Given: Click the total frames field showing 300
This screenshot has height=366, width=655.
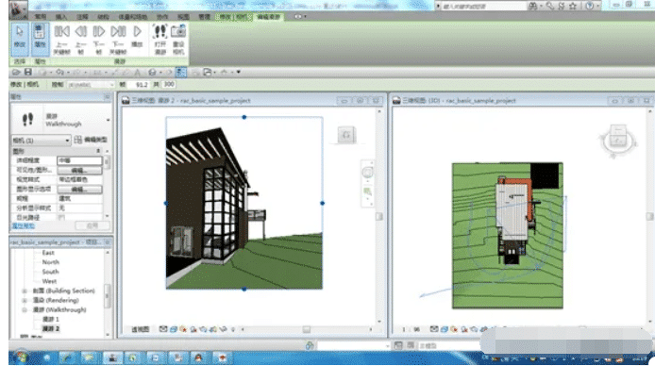Looking at the screenshot, I should 169,84.
